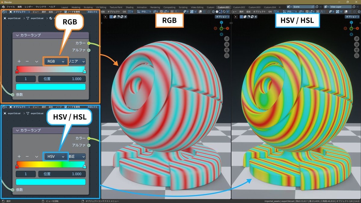Add a new workspace with the plus icon
This screenshot has height=203, width=361.
280,7
